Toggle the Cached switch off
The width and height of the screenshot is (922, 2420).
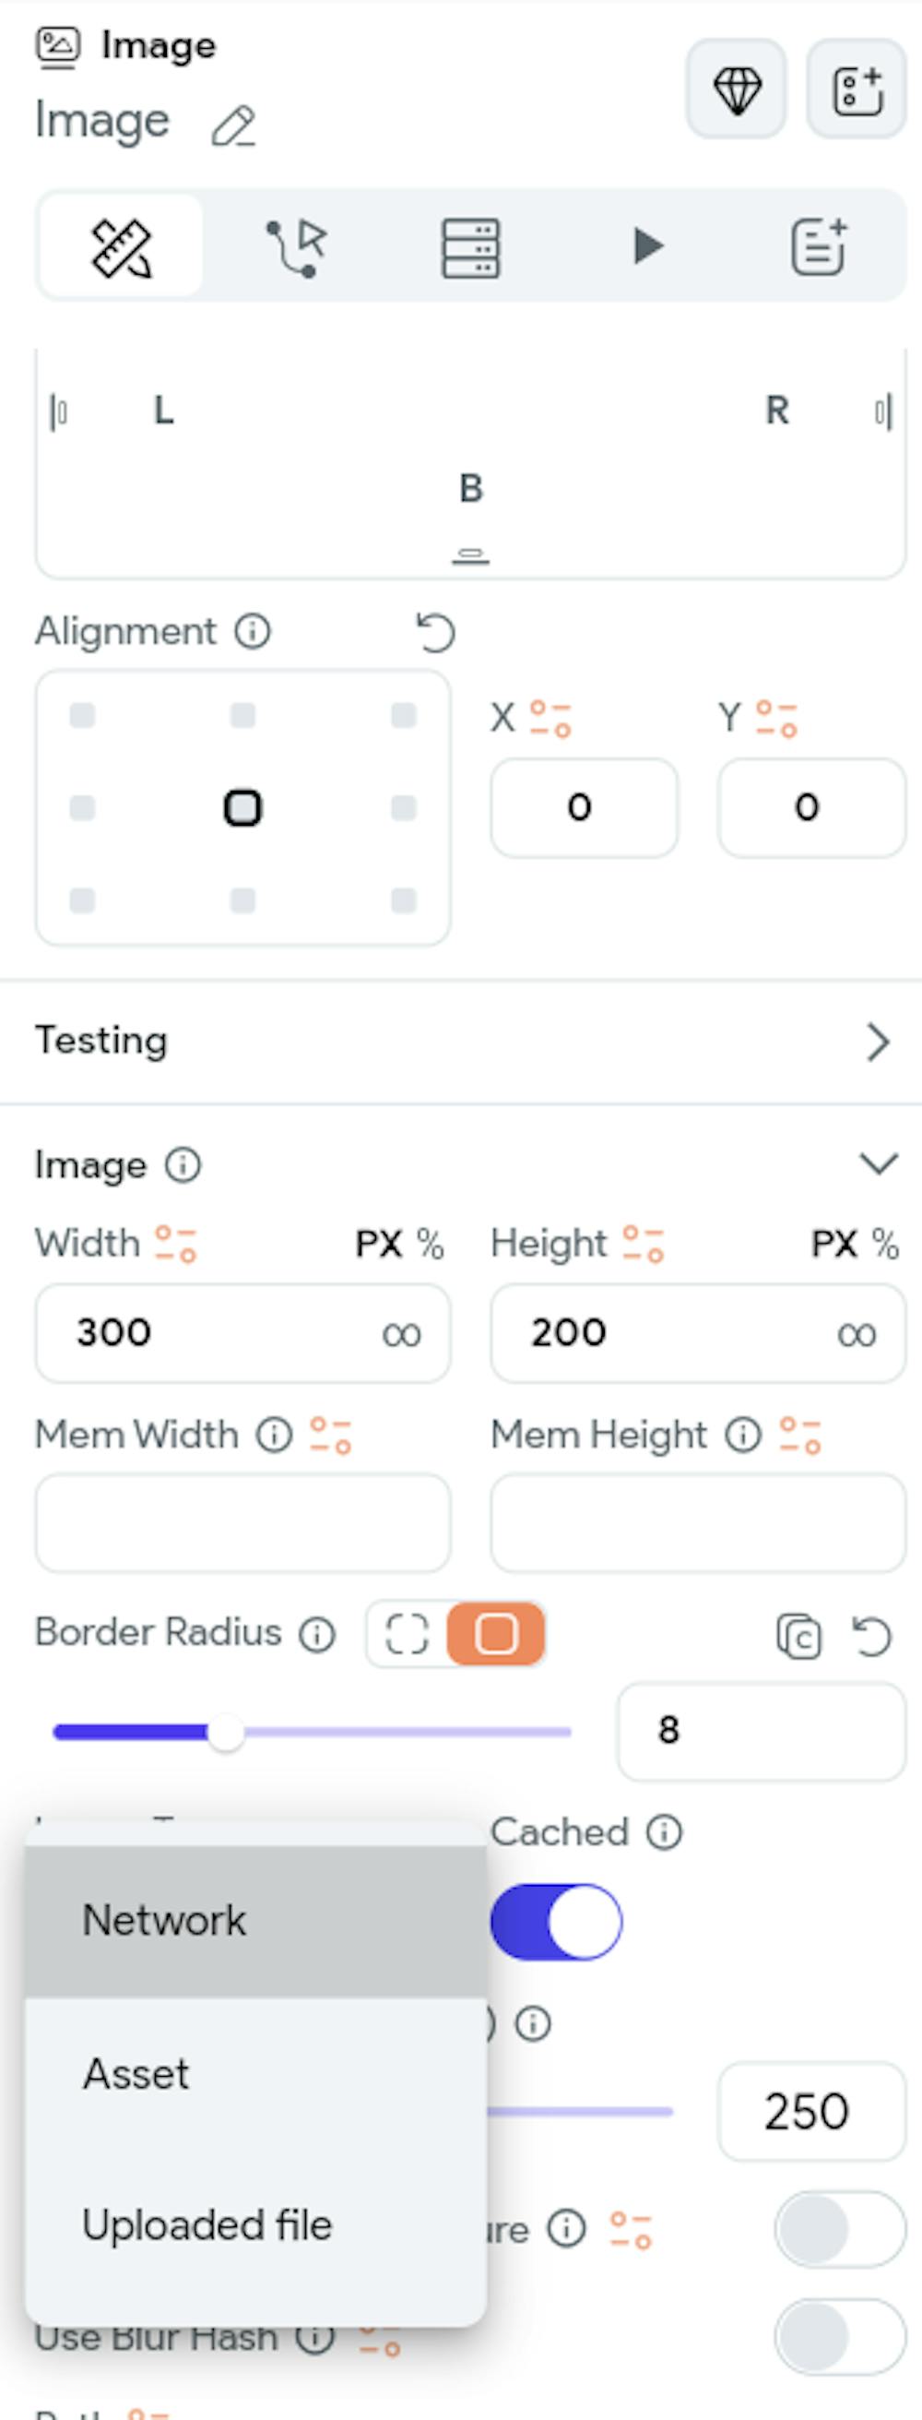click(x=556, y=1921)
